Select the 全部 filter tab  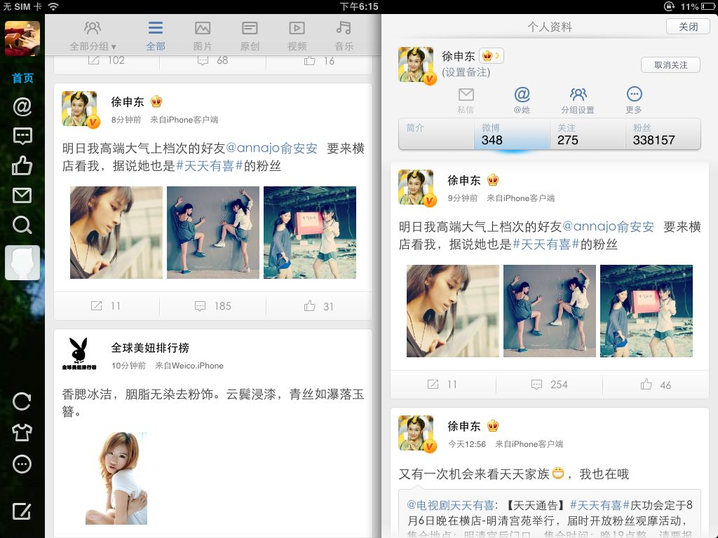point(155,36)
